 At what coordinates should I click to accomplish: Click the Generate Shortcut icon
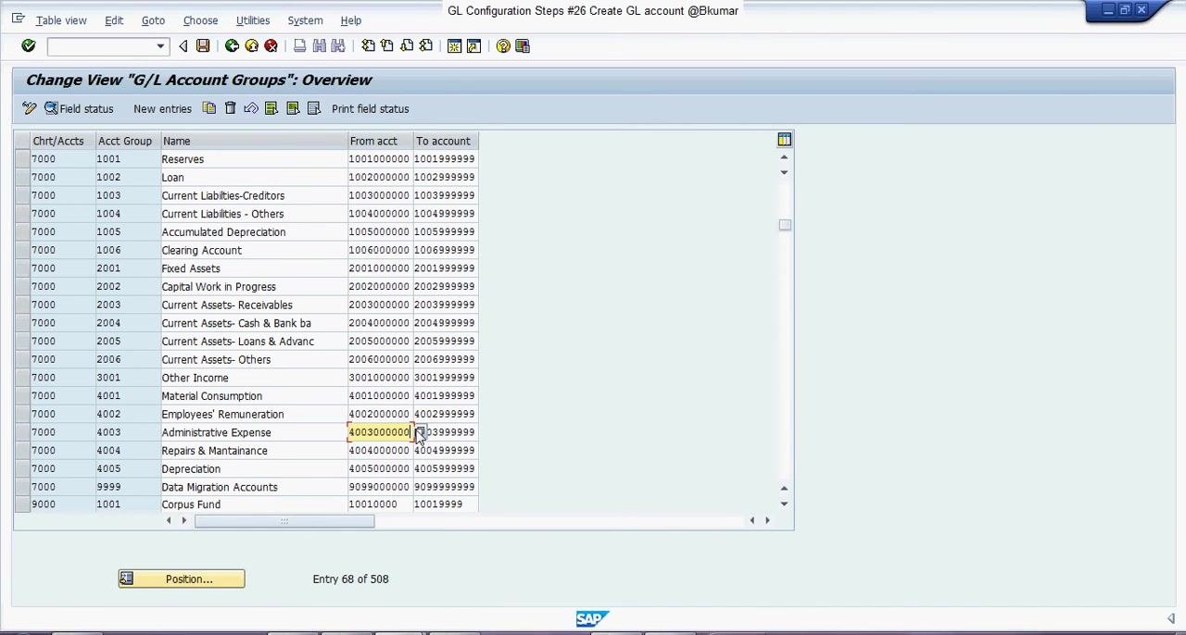point(473,46)
